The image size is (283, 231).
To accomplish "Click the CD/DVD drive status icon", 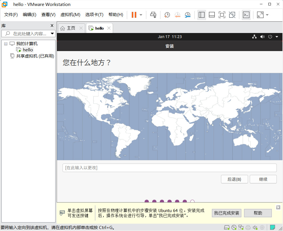I will tap(234, 227).
